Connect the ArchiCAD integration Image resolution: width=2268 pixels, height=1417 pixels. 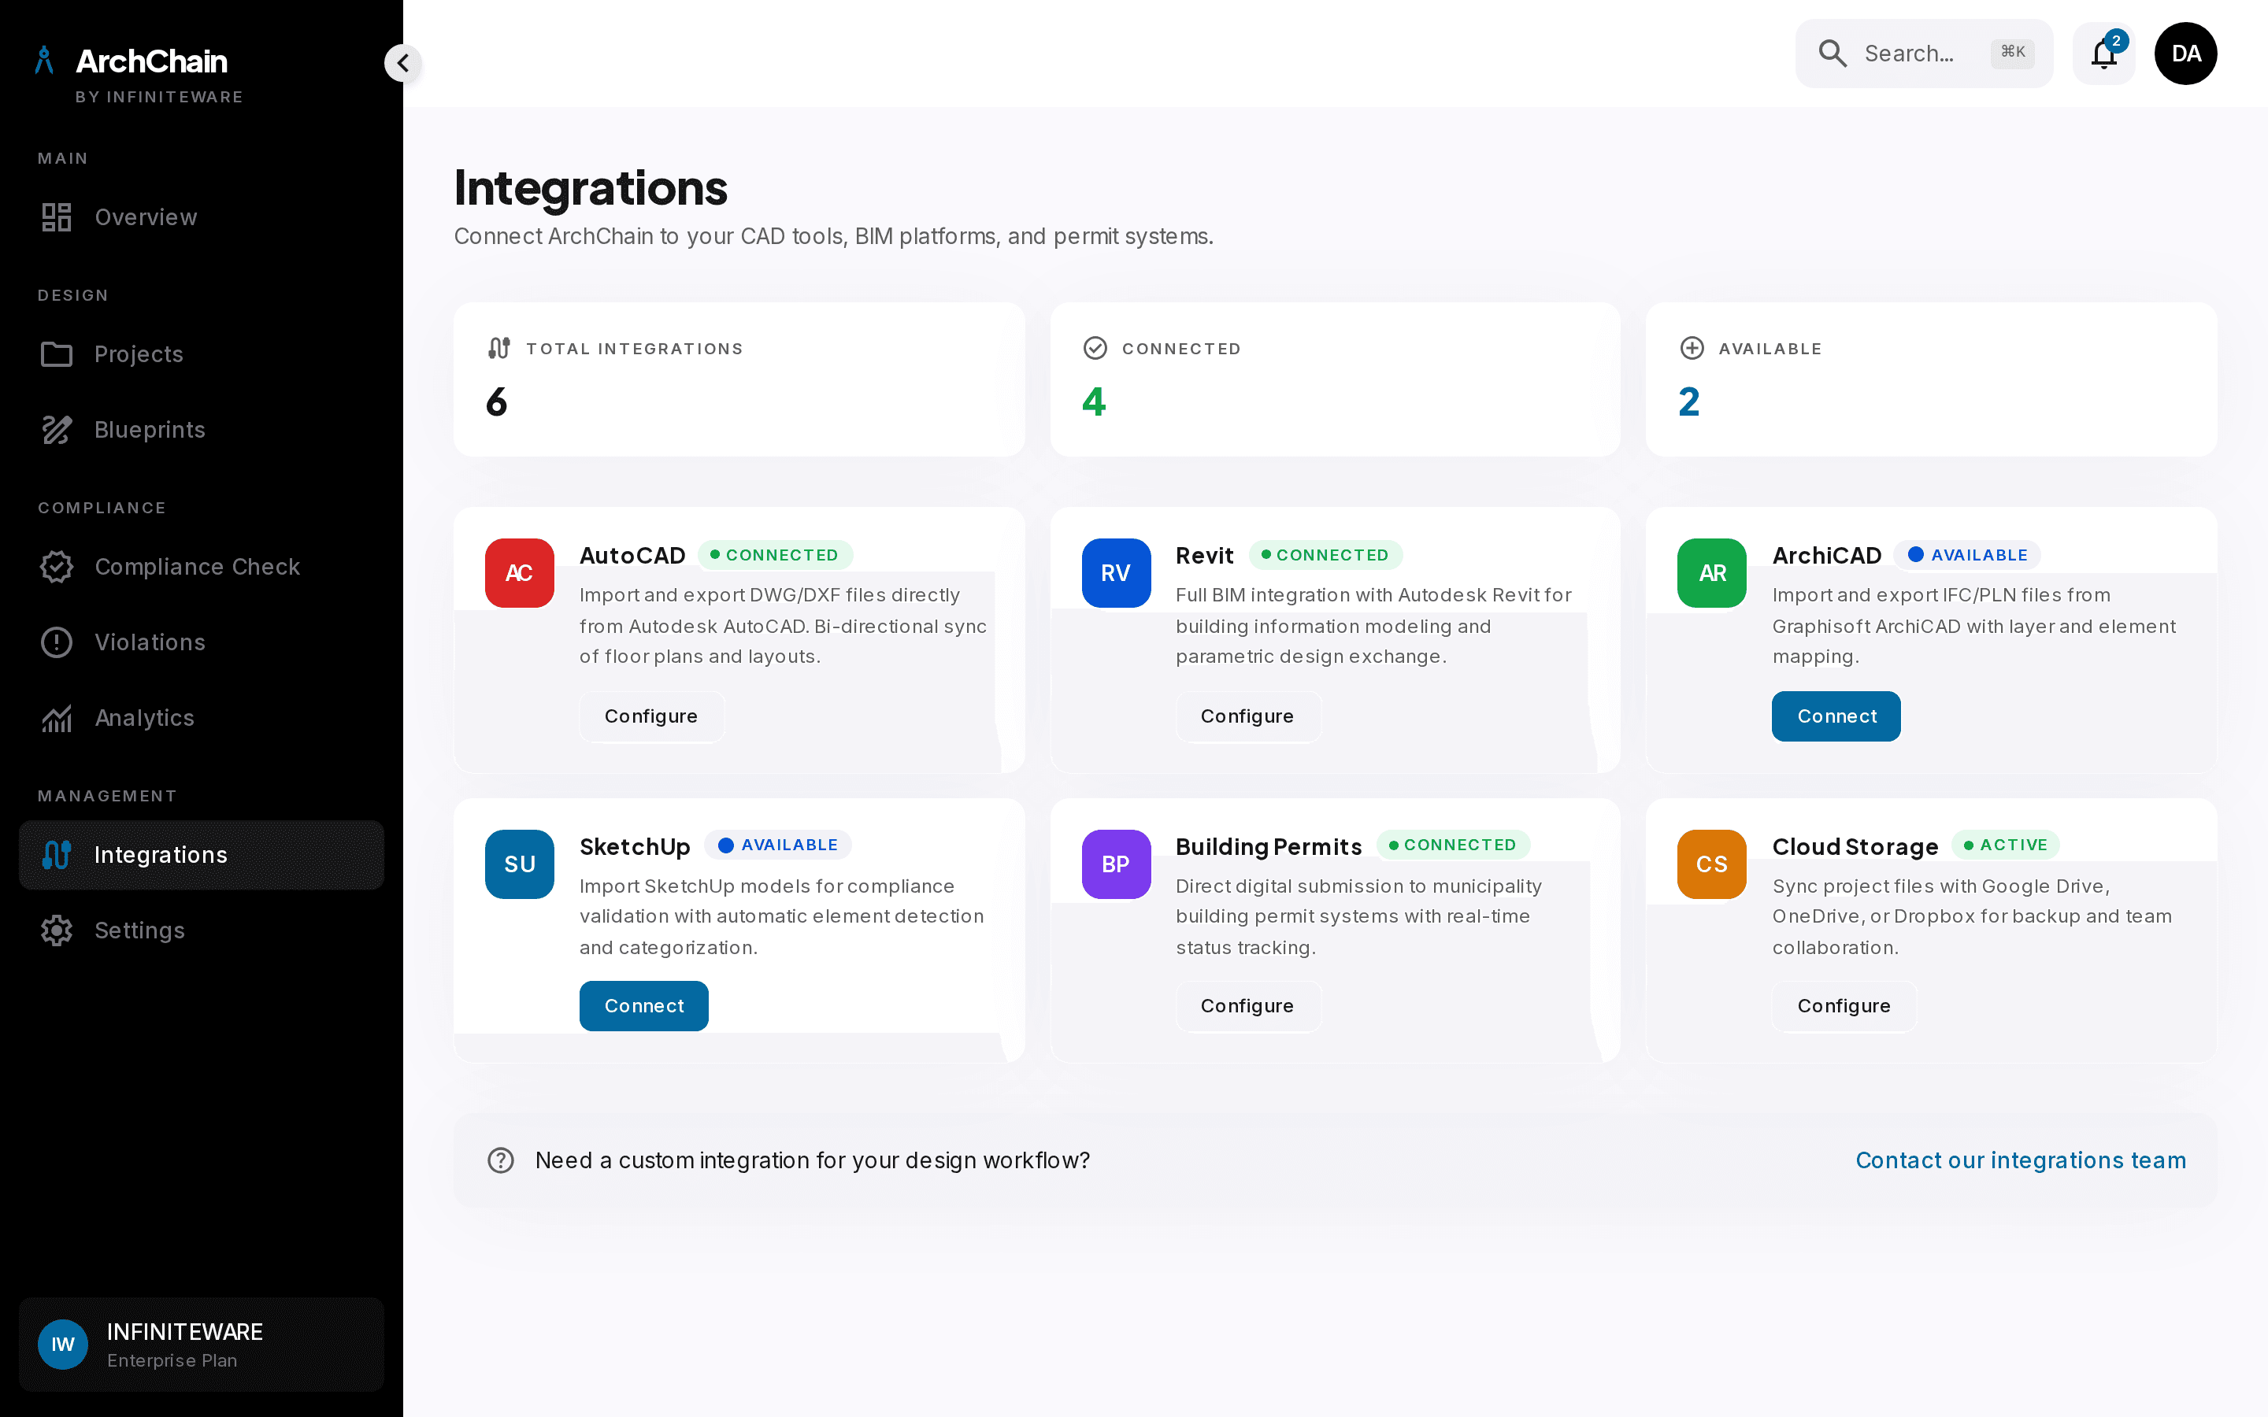1836,716
